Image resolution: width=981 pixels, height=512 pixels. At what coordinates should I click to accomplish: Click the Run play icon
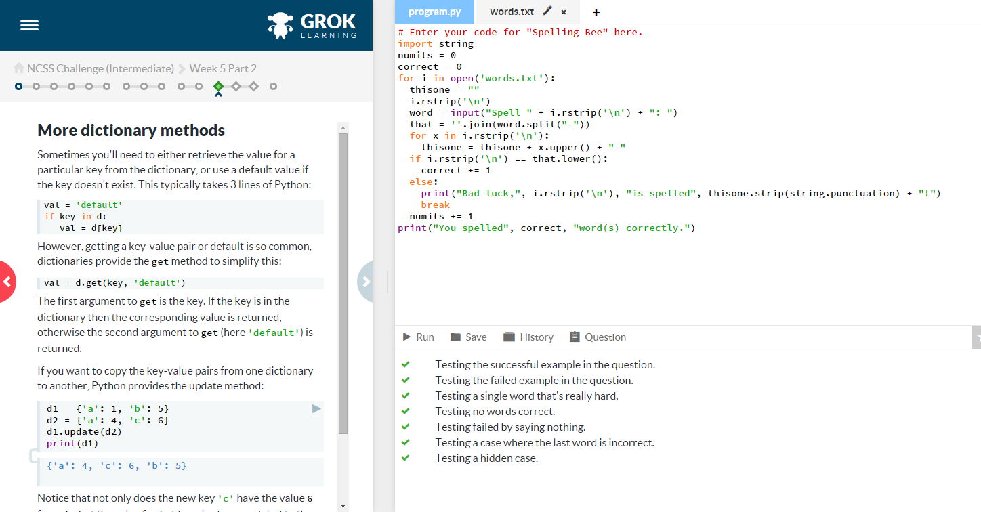406,337
